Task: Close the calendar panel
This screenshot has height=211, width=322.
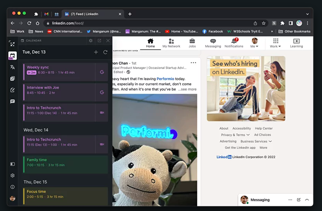Action: coord(108,40)
